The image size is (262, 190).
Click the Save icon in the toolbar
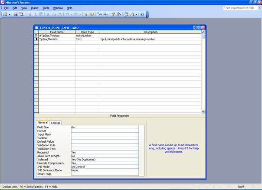16,14
